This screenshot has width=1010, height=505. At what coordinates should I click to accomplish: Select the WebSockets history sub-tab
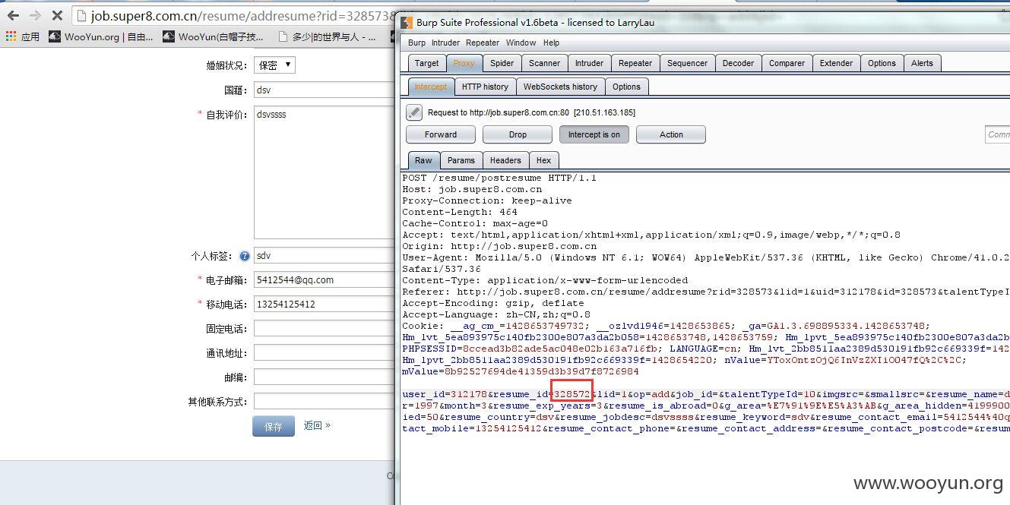pyautogui.click(x=560, y=87)
